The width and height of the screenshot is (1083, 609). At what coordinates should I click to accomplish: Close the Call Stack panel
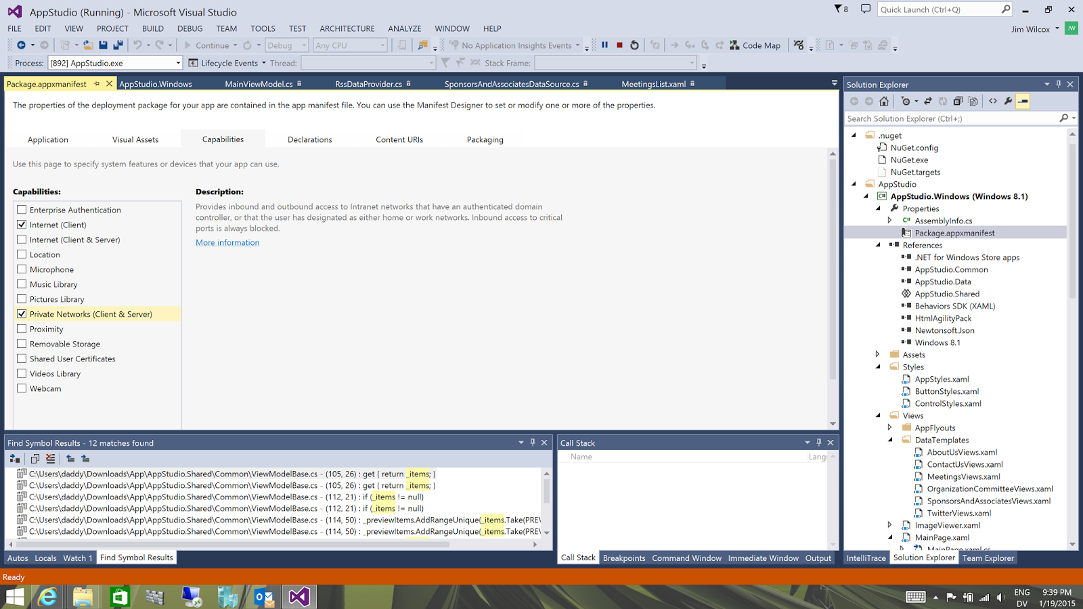pos(831,443)
